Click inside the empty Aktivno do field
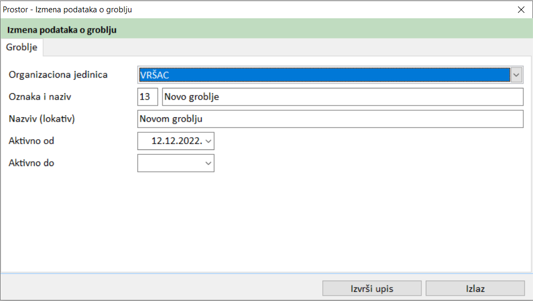Image resolution: width=533 pixels, height=301 pixels. coord(170,163)
